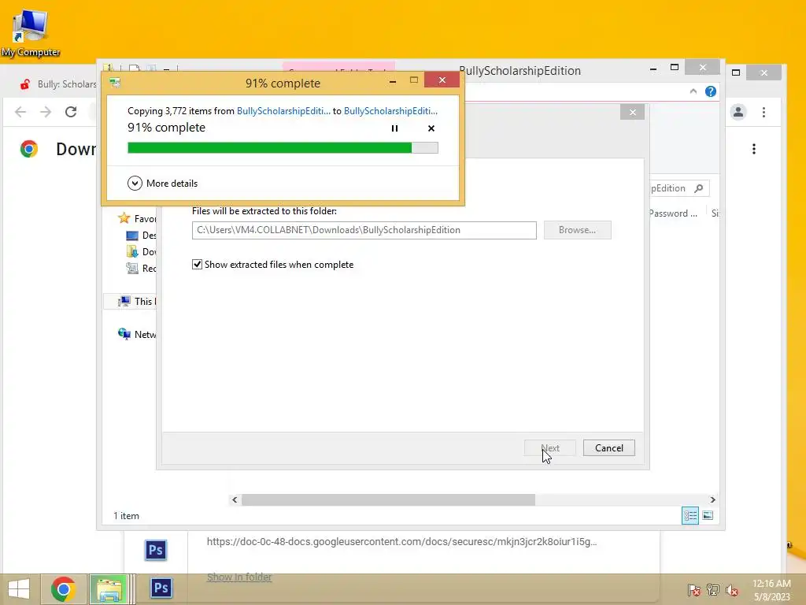Click Show in folder link
Viewport: 806px width, 605px height.
coord(239,577)
